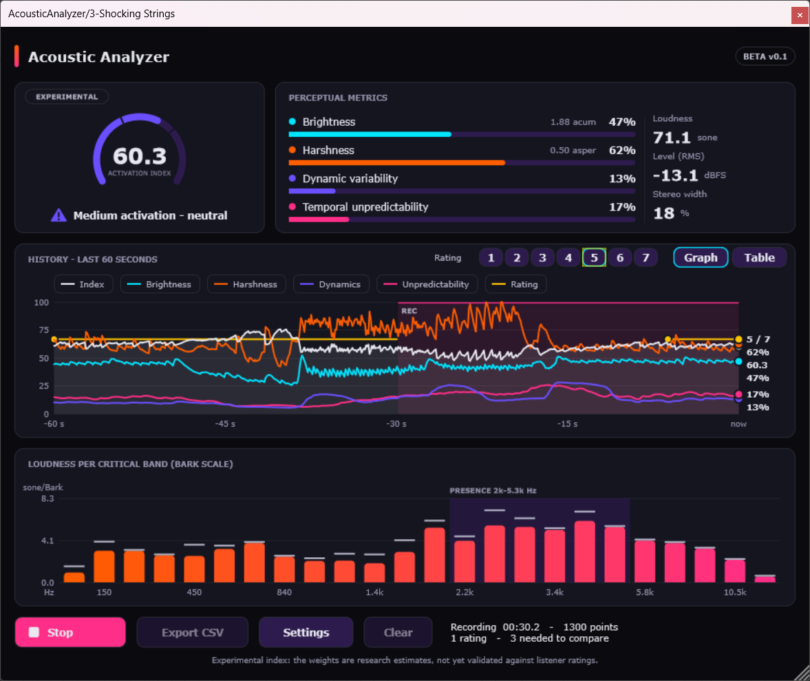Open Settings
Viewport: 810px width, 681px height.
click(x=306, y=632)
